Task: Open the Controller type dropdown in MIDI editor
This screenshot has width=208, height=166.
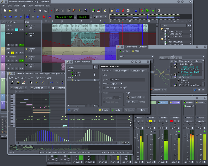Action: pyautogui.click(x=40, y=88)
